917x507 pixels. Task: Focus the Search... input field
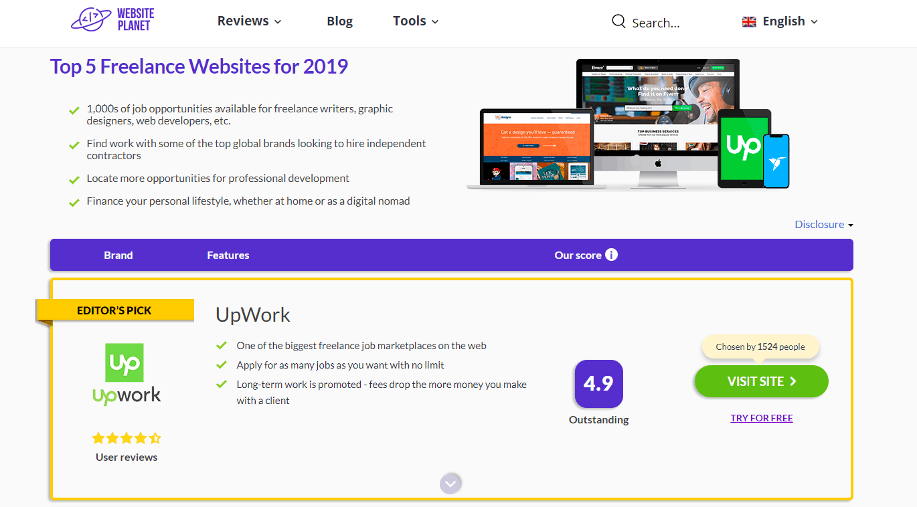click(656, 23)
